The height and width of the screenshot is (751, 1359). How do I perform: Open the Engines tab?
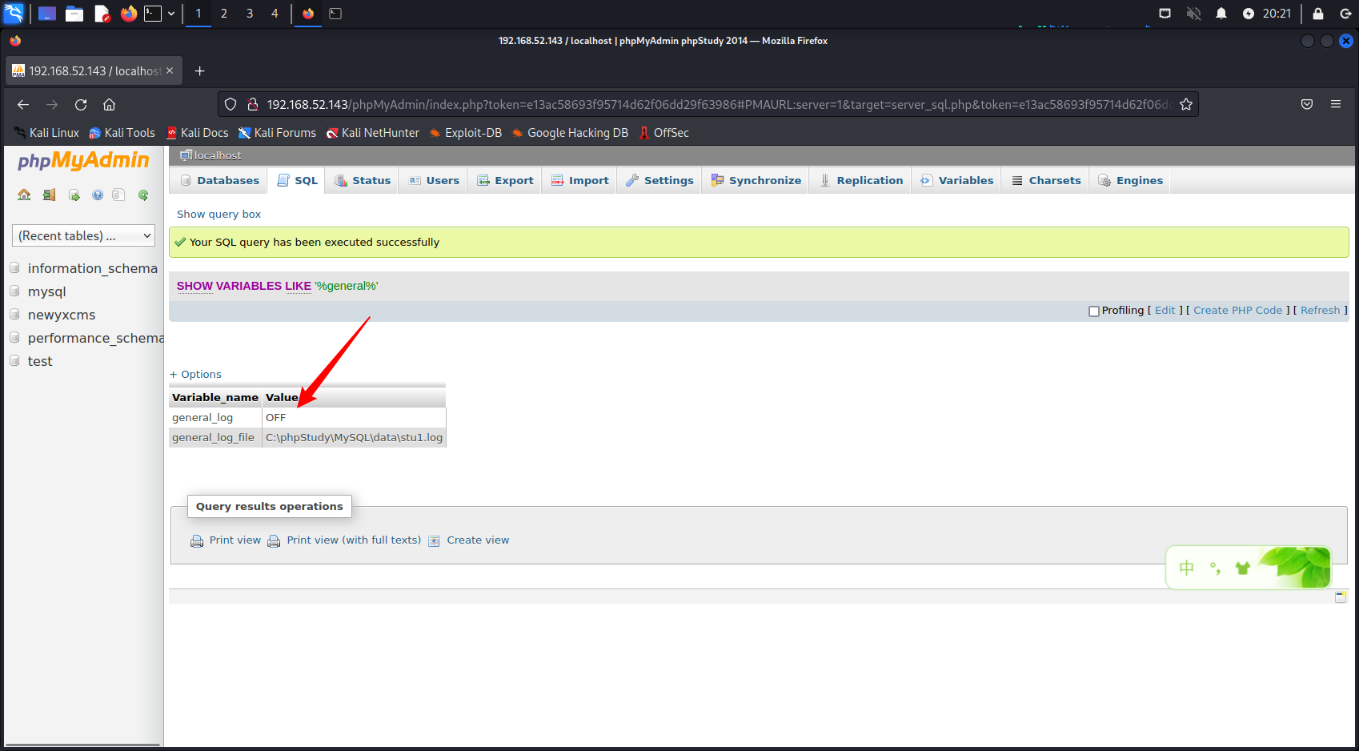click(x=1130, y=180)
